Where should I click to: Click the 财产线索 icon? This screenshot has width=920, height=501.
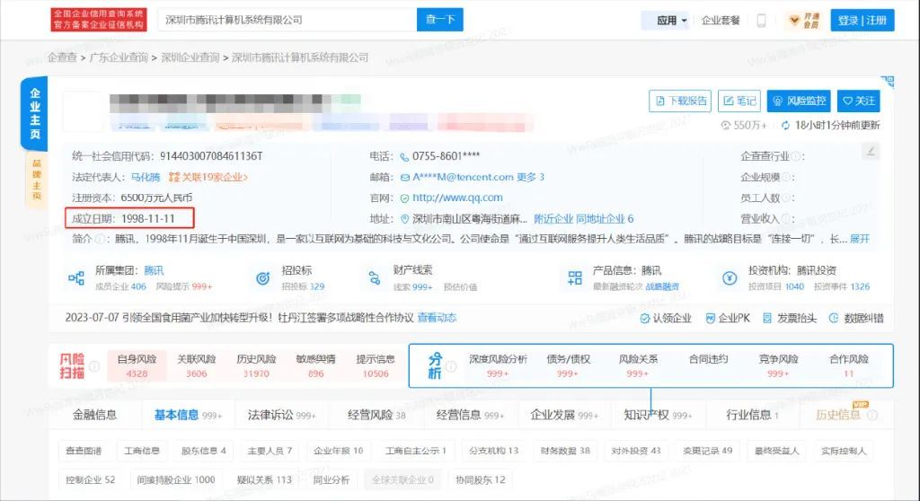(x=375, y=278)
